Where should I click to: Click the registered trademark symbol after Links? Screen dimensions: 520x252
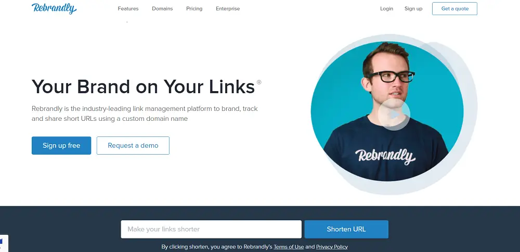259,82
